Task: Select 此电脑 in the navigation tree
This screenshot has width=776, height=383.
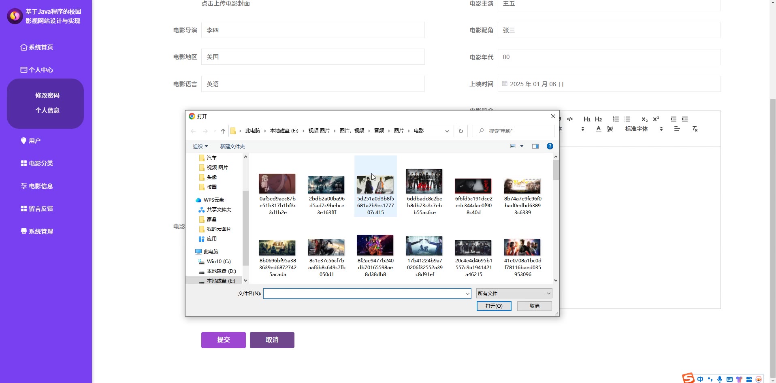Action: click(x=211, y=251)
